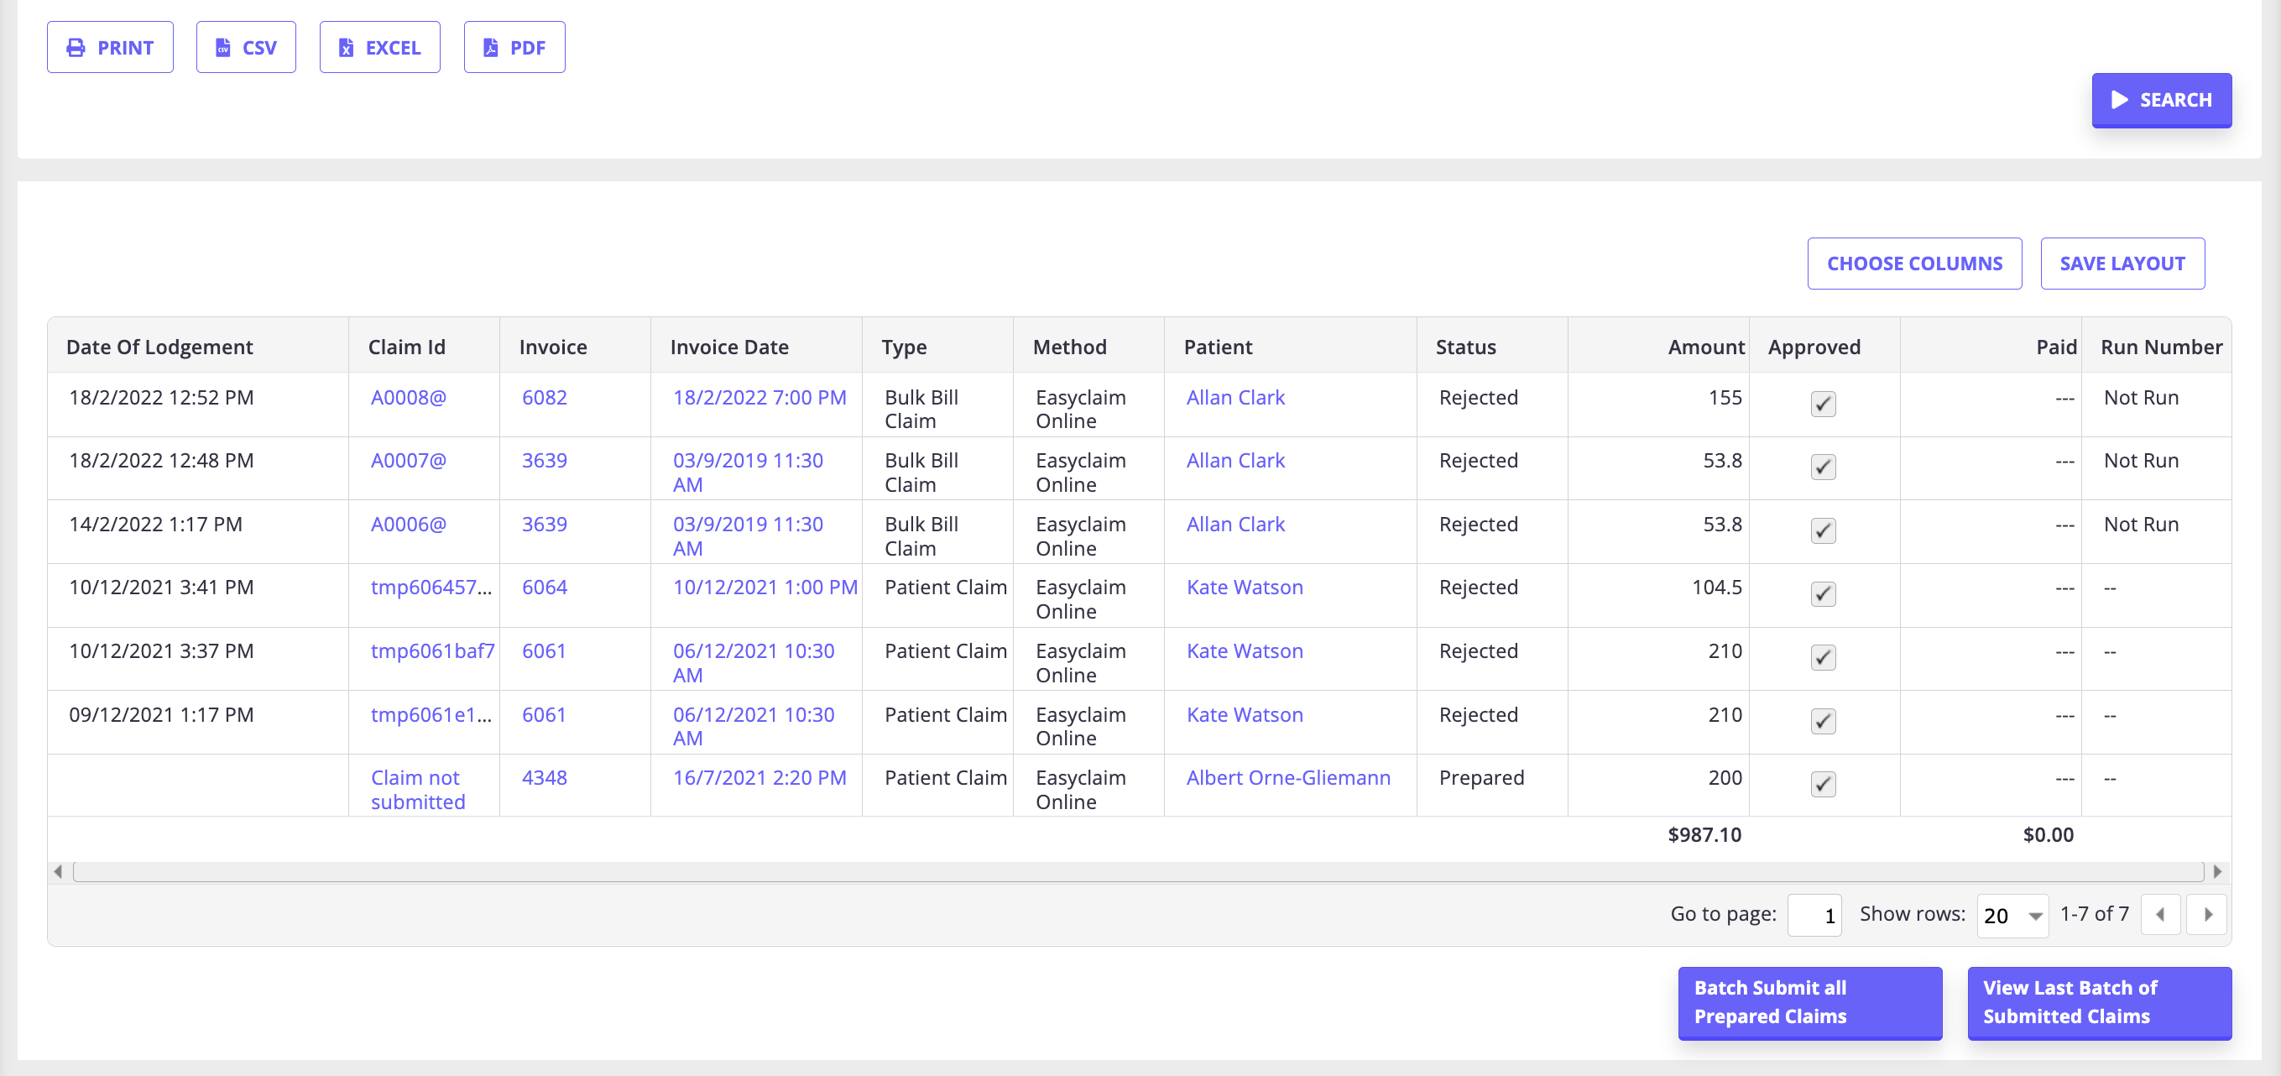Click the printer icon on PRINT button

pyautogui.click(x=76, y=48)
